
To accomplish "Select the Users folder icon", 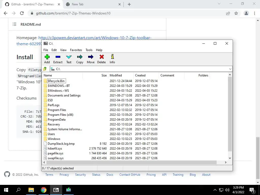I will [45, 134].
